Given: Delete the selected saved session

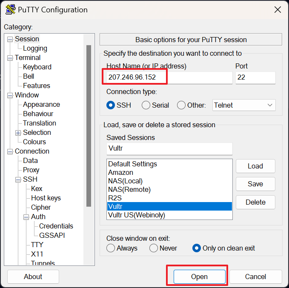Looking at the screenshot, I should coord(255,202).
